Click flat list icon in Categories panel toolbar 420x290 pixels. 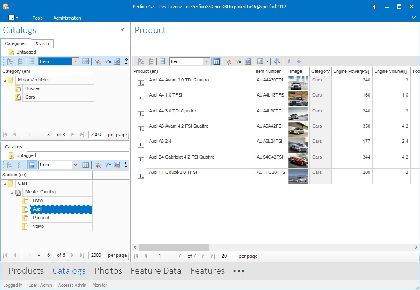pos(20,61)
